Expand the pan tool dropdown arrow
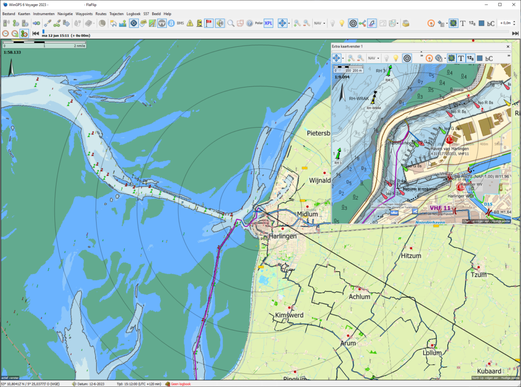Screen dimensions: 521x387 (x=289, y=23)
